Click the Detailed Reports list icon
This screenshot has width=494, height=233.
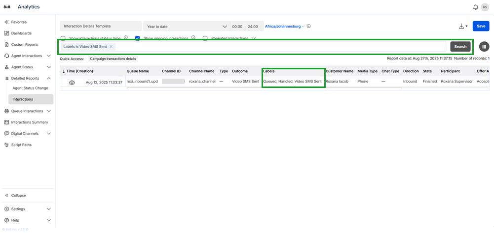tap(6, 79)
